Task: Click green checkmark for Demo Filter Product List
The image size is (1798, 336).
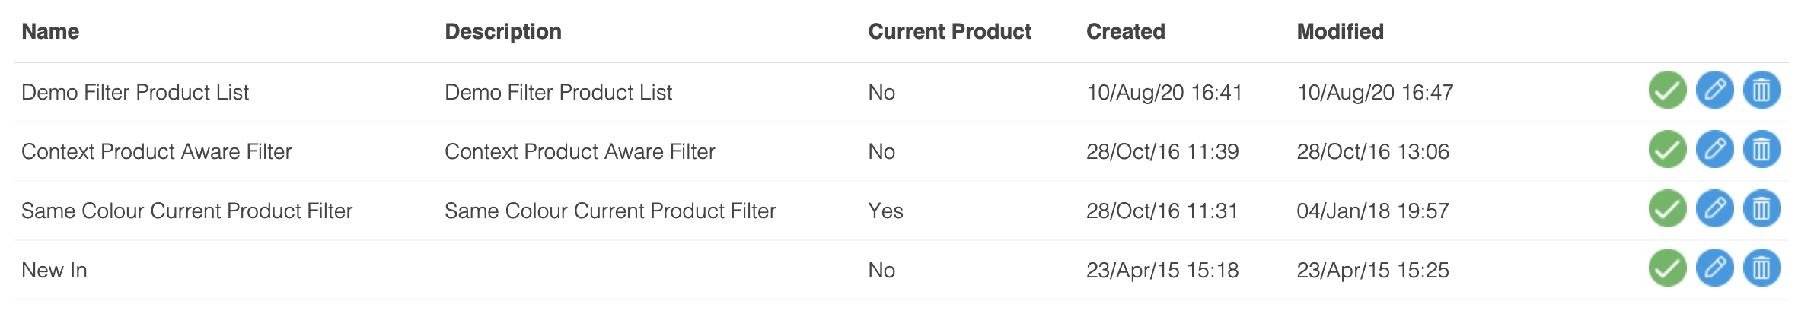Action: 1667,90
